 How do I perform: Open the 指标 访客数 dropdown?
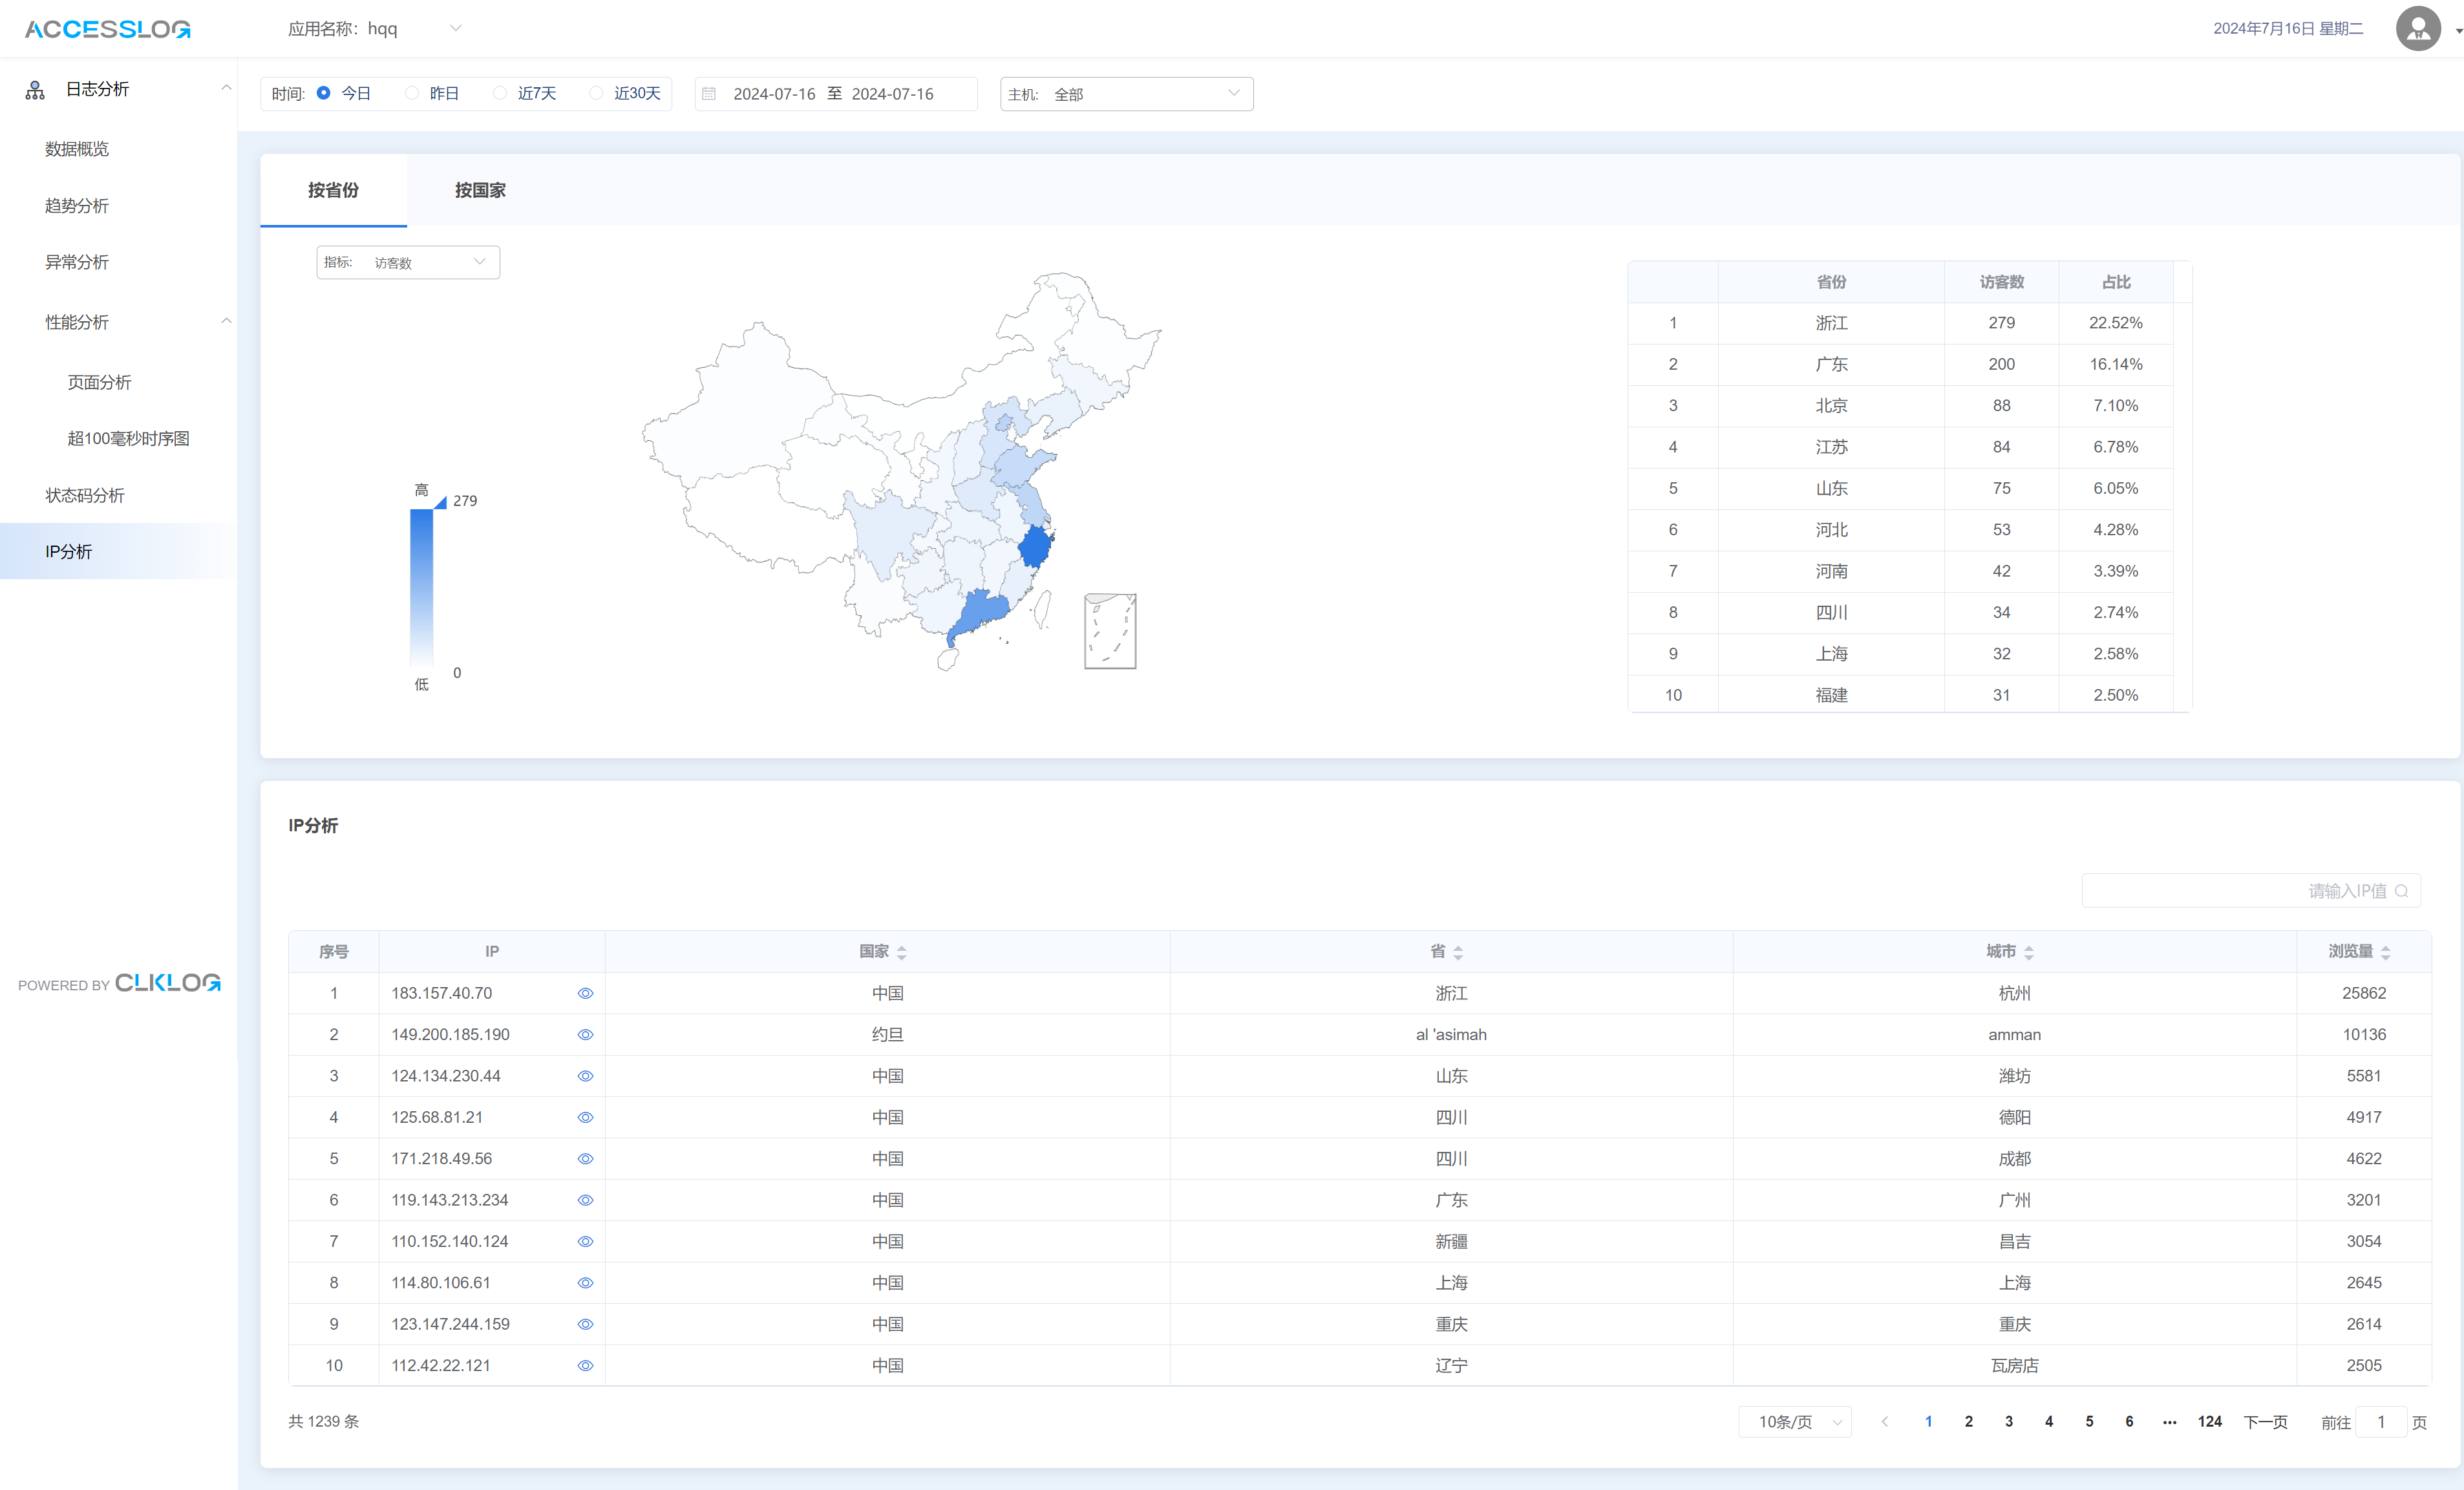click(x=407, y=262)
